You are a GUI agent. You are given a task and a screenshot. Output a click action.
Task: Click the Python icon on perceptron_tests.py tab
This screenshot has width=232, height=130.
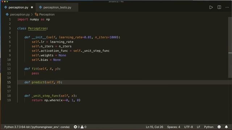(40, 7)
